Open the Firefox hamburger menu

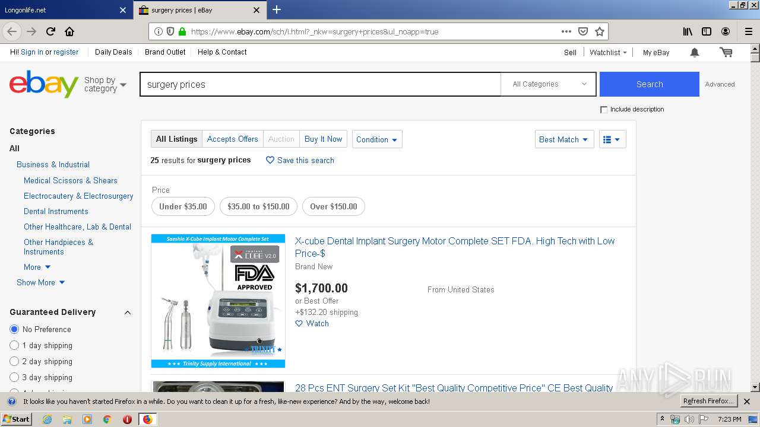click(x=749, y=31)
